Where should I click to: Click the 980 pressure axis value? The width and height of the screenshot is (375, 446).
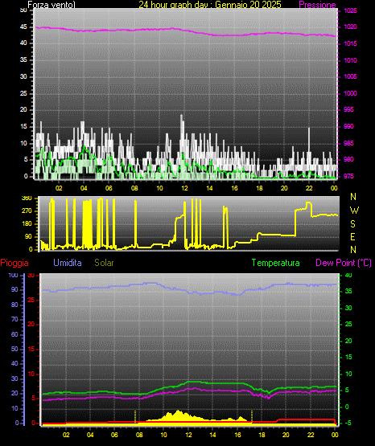point(348,159)
